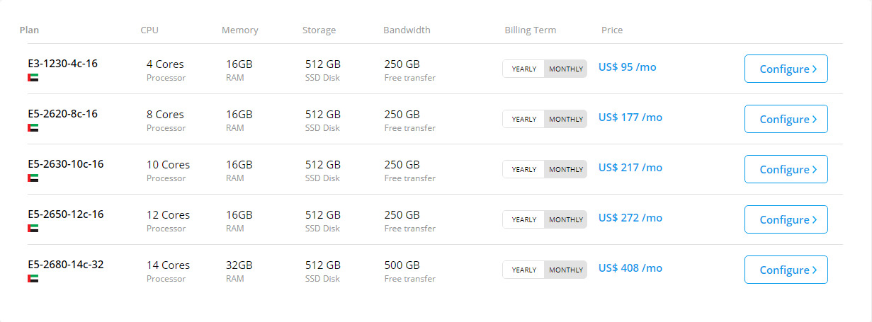
Task: Configure the E3-1230-4c-16 plan
Action: [786, 69]
